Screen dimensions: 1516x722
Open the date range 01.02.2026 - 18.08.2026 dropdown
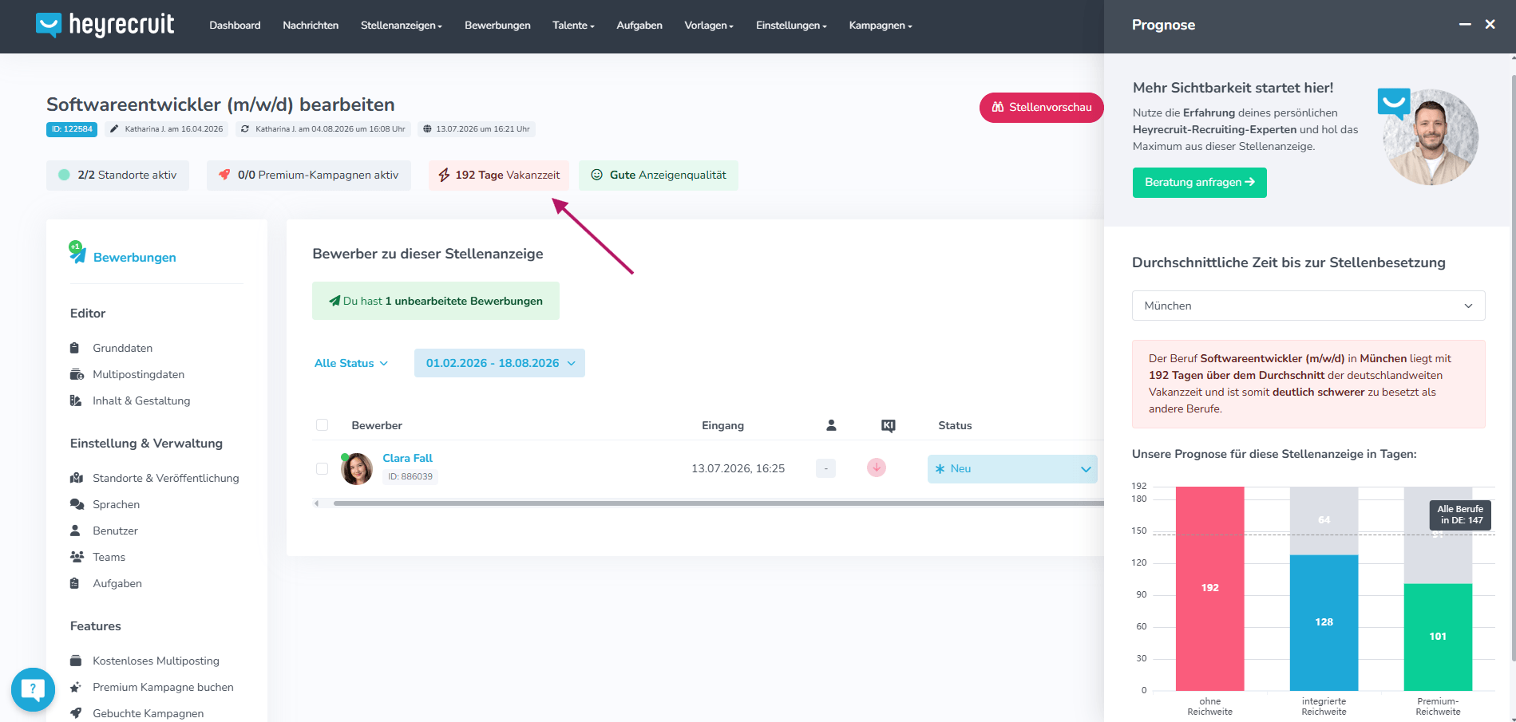(500, 363)
